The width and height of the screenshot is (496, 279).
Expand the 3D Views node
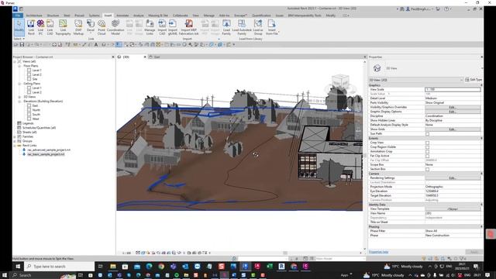(x=19, y=97)
